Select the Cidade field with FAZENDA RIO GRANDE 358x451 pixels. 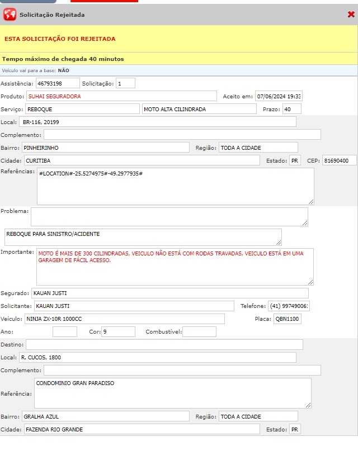pos(141,429)
